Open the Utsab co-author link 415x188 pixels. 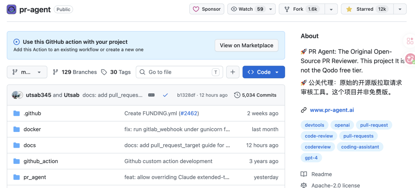coord(71,95)
